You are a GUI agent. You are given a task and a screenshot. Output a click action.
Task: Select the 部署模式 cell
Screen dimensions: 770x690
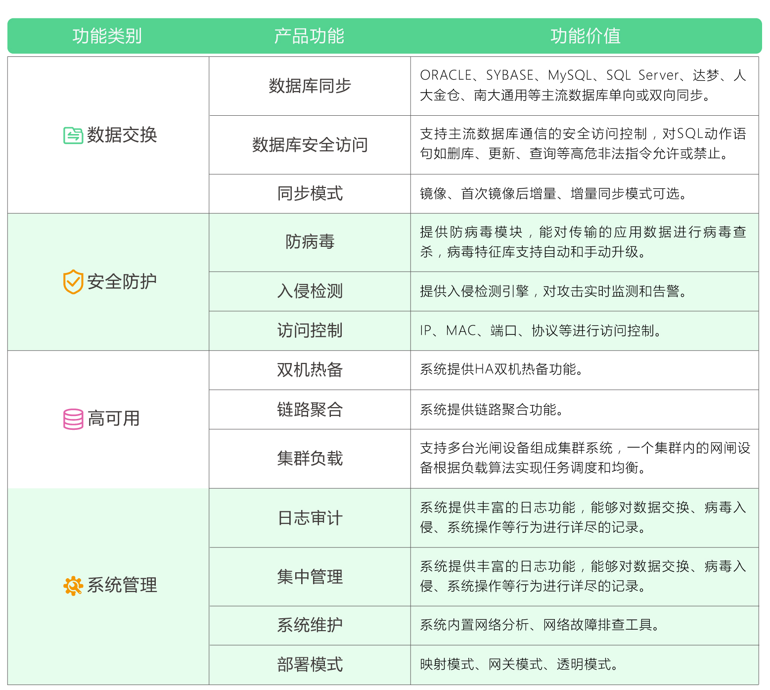(310, 665)
